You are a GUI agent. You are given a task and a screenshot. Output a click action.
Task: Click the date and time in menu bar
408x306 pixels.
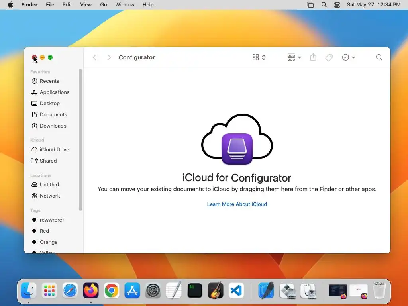pos(374,5)
